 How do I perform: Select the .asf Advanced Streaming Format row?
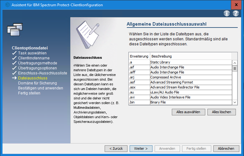coord(180,82)
